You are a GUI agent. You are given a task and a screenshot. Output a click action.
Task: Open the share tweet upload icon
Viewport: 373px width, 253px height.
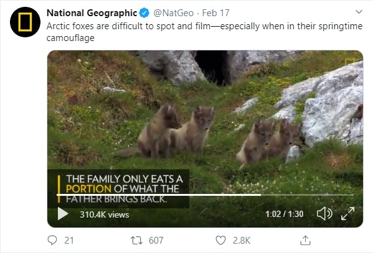[306, 240]
